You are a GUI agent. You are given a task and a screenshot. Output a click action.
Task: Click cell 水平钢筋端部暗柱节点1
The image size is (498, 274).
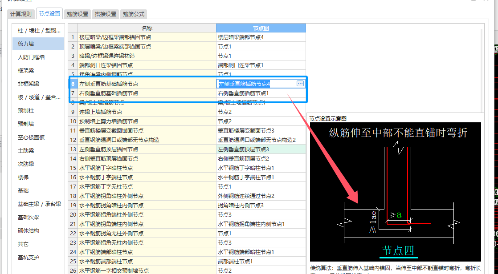click(261, 252)
